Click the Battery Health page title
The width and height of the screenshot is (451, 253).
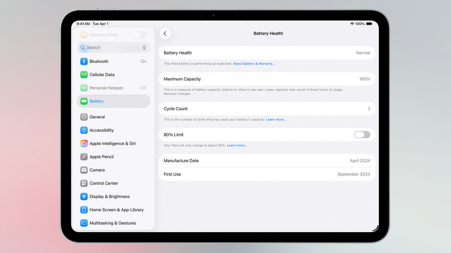(x=268, y=34)
